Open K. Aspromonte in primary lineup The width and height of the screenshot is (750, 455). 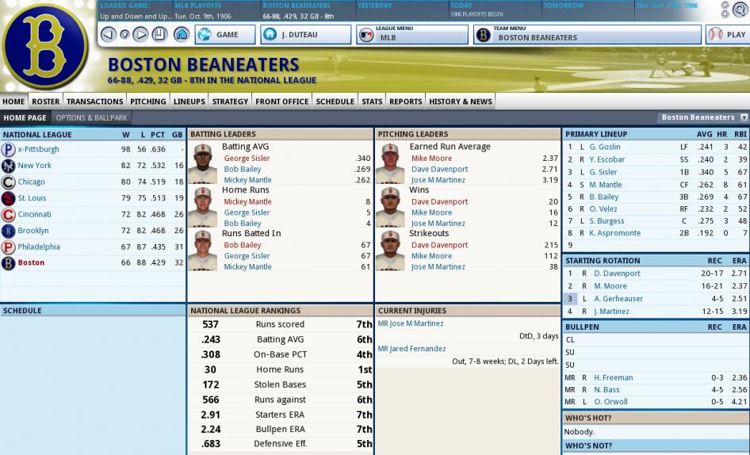click(x=614, y=233)
